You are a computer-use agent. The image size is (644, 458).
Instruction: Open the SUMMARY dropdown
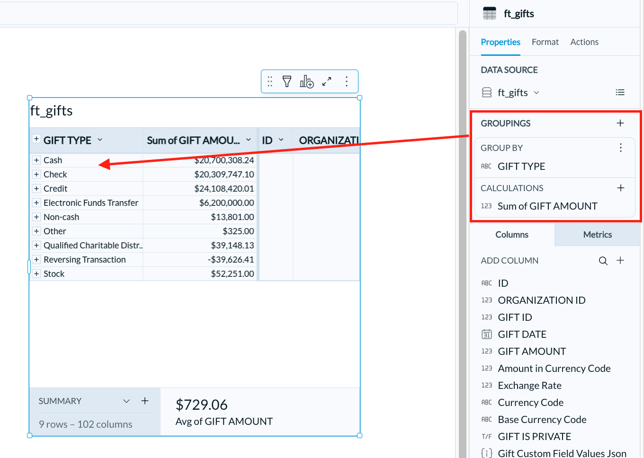tap(126, 400)
